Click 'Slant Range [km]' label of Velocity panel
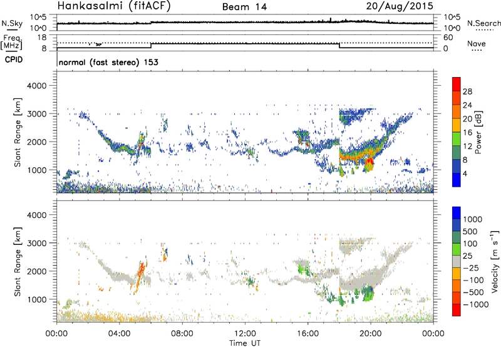This screenshot has height=347, width=501. point(18,261)
